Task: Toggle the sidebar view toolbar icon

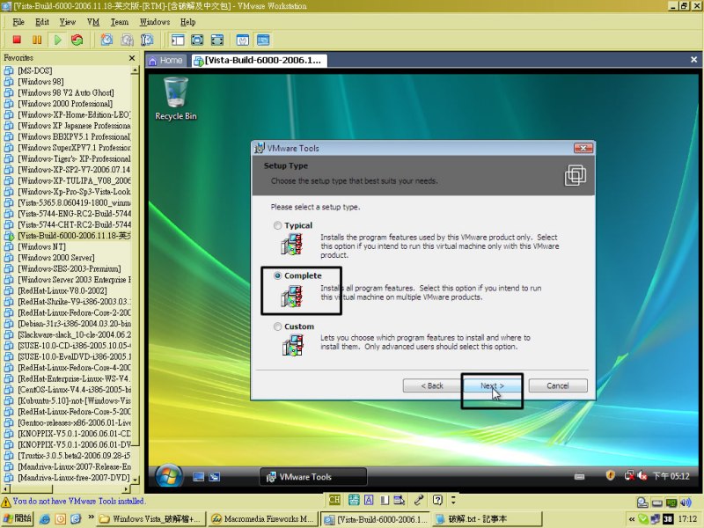Action: tap(178, 40)
